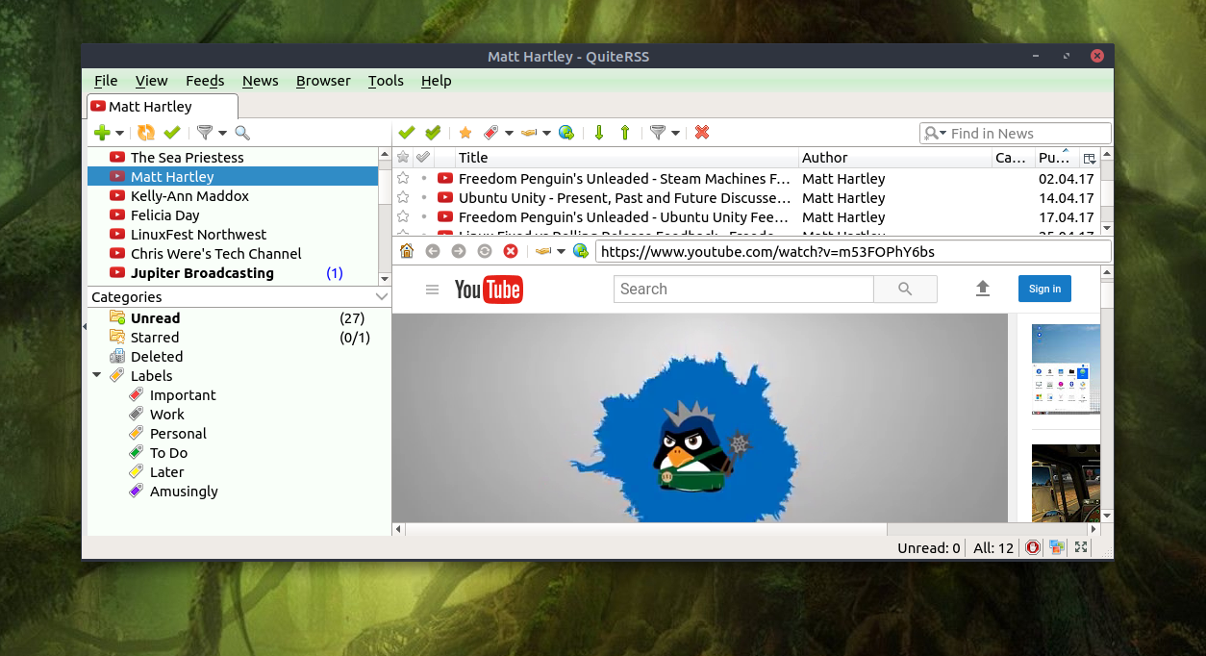The height and width of the screenshot is (656, 1206).
Task: Open the YouTube hamburger guide menu
Action: pos(432,290)
